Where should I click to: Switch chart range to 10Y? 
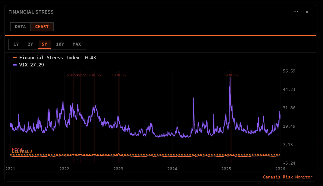click(x=60, y=44)
